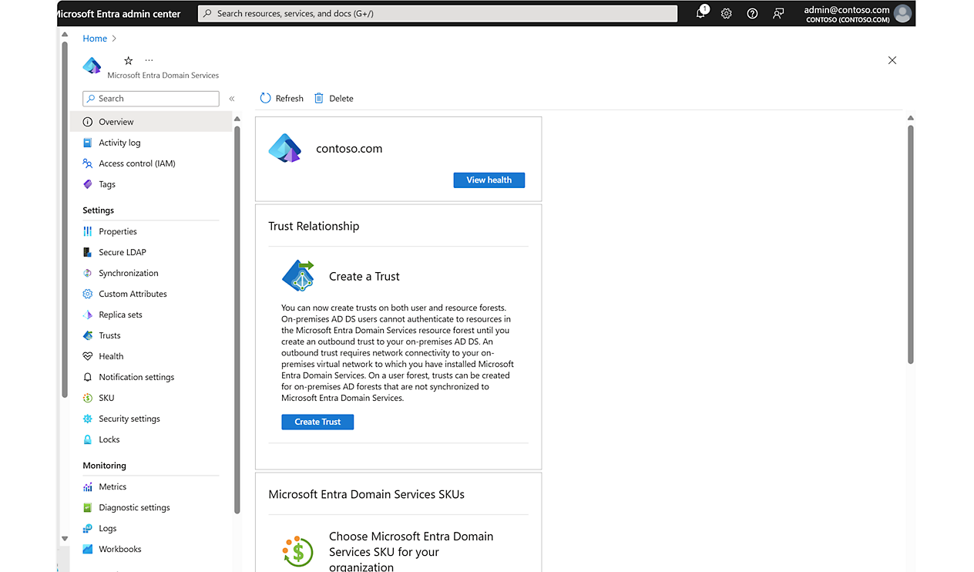Open Custom Attributes via its gear icon
The image size is (974, 572).
(x=88, y=294)
